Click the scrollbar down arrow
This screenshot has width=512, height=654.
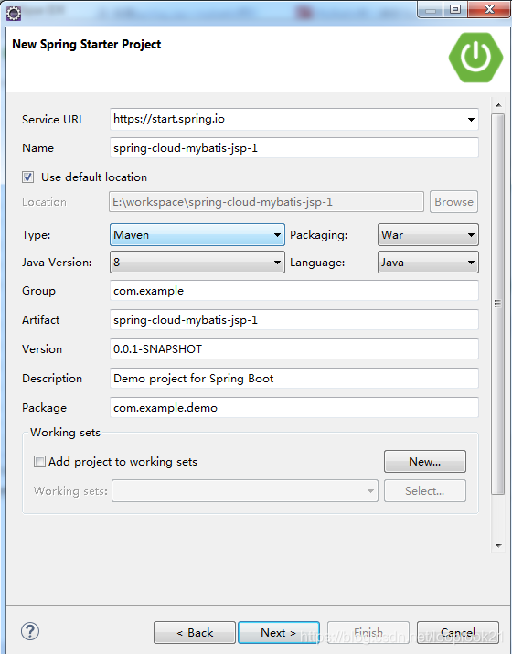point(498,545)
